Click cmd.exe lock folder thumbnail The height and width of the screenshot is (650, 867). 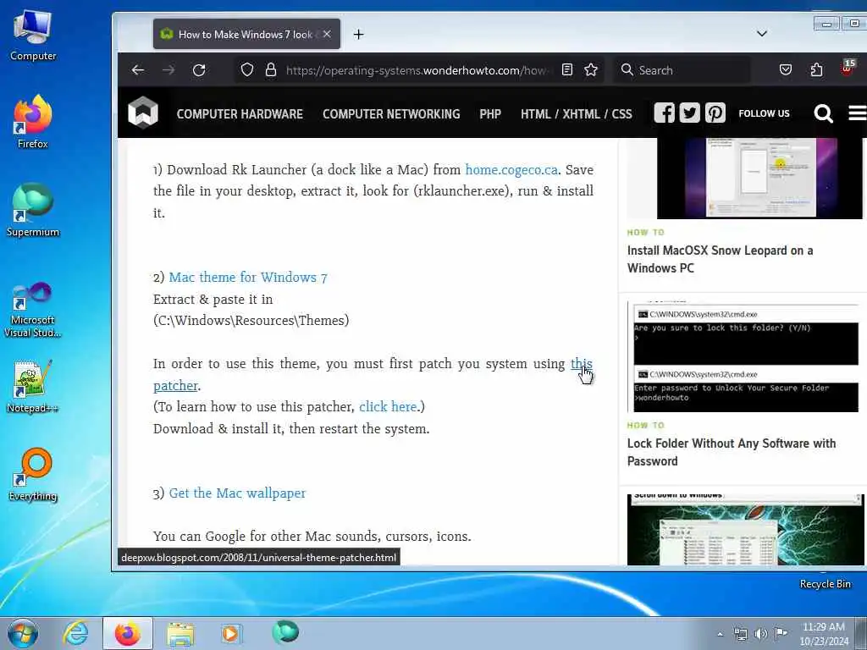click(x=743, y=357)
